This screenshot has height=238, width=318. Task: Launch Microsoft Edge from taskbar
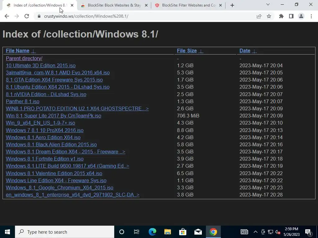[152, 232]
